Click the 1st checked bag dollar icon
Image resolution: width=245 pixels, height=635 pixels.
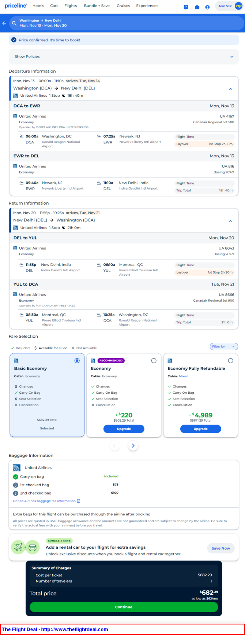click(x=15, y=485)
